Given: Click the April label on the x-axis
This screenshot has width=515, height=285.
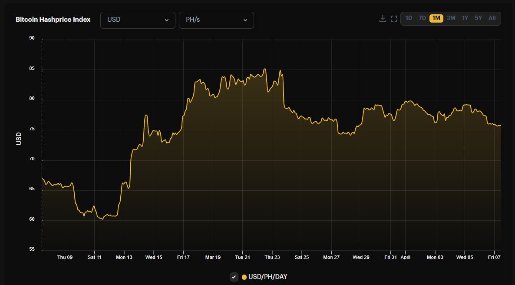Looking at the screenshot, I should [x=406, y=257].
